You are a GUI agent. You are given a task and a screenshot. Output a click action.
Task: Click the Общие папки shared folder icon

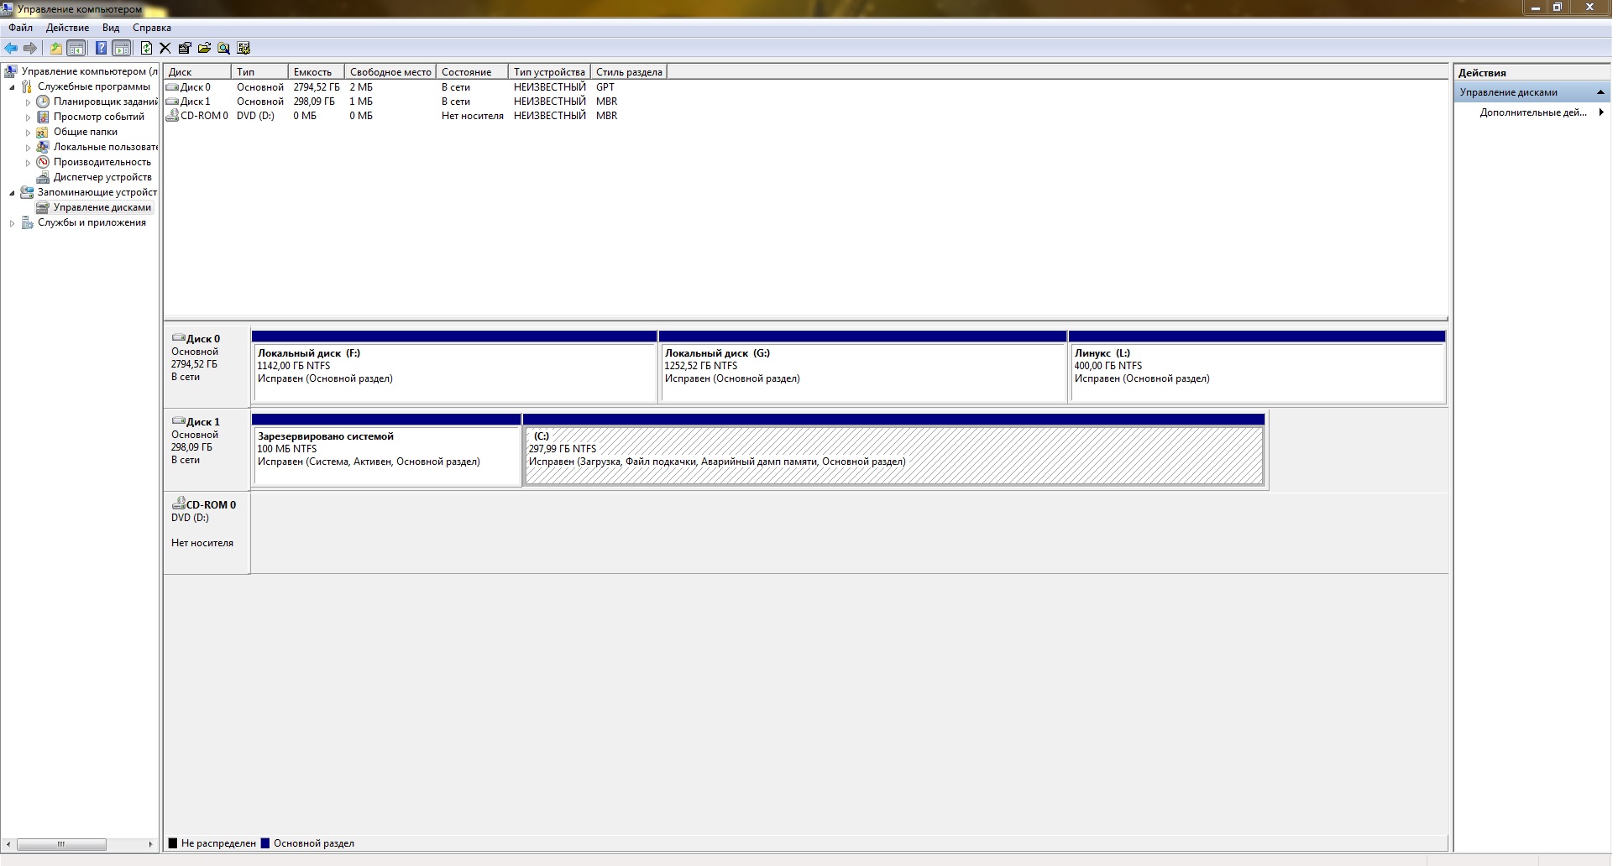pyautogui.click(x=43, y=132)
